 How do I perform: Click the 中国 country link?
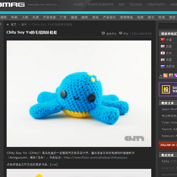[169, 40]
